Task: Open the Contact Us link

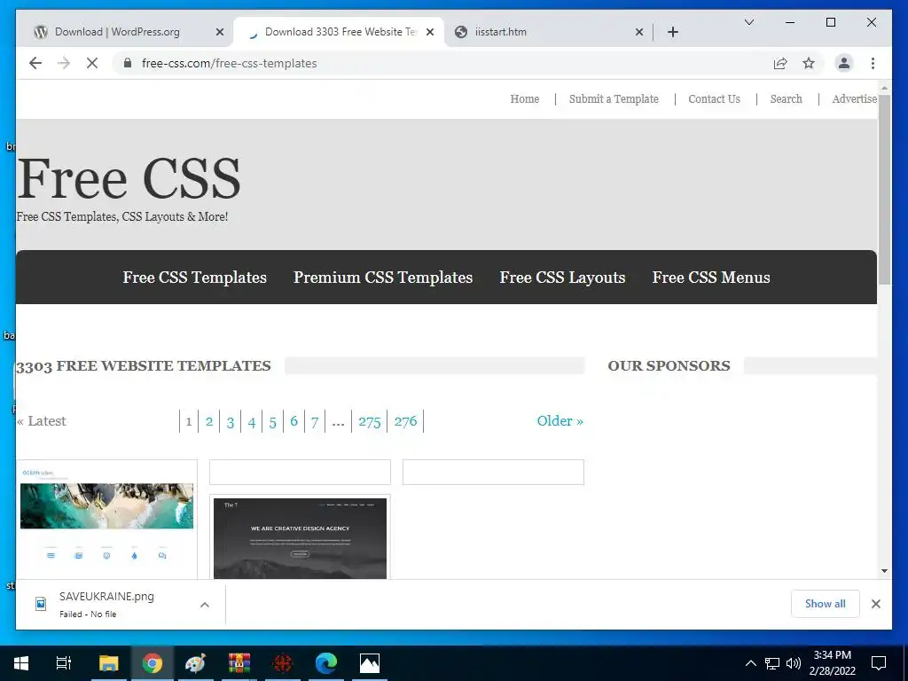Action: point(714,99)
